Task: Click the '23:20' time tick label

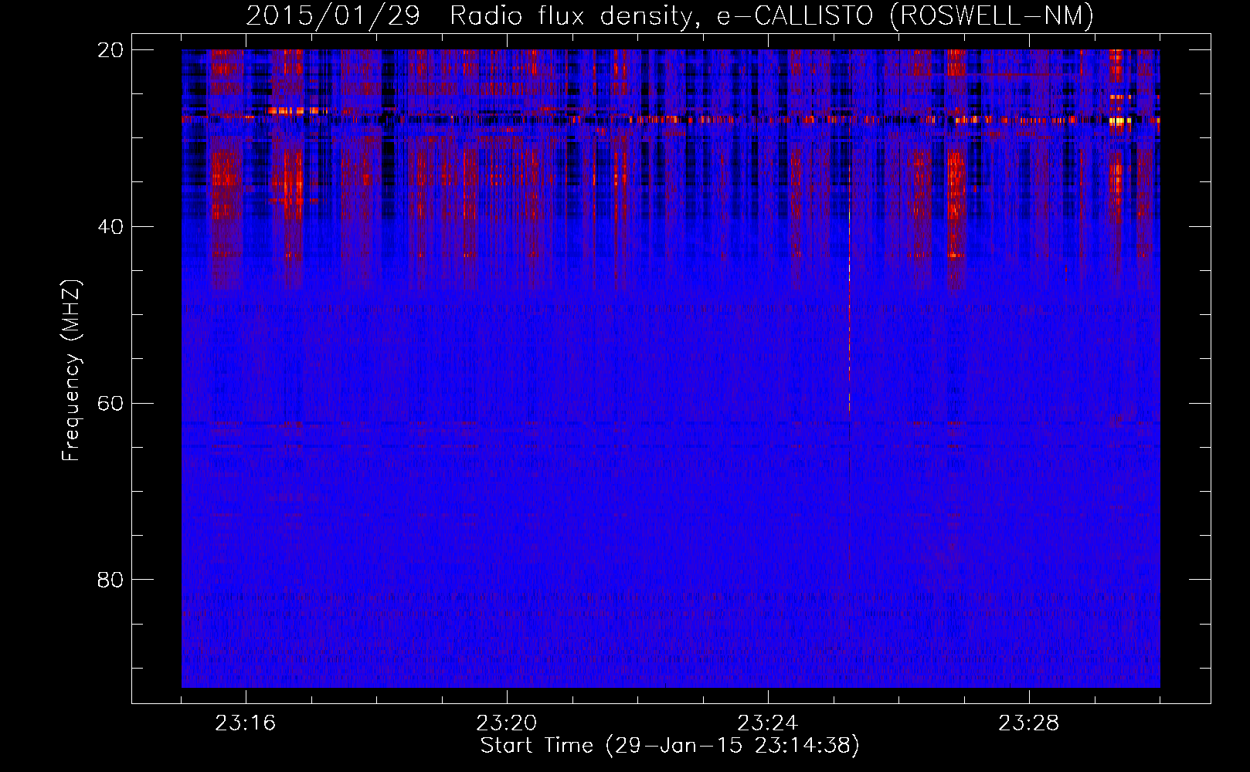Action: tap(507, 723)
